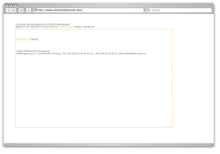This screenshot has width=220, height=154.
Task: Click the Derfflingerstrasse 17 address text
Action: point(27,54)
